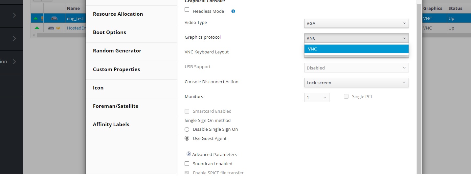471x176 pixels.
Task: Click the HostedEngine gold crown icon
Action: pyautogui.click(x=58, y=28)
